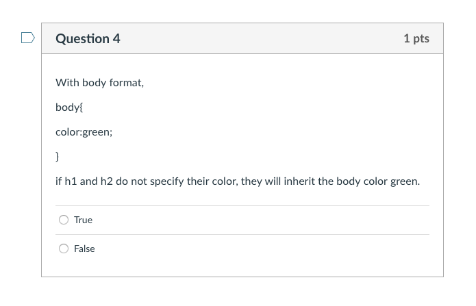Click the Question 4 heading
This screenshot has width=476, height=306.
click(88, 38)
